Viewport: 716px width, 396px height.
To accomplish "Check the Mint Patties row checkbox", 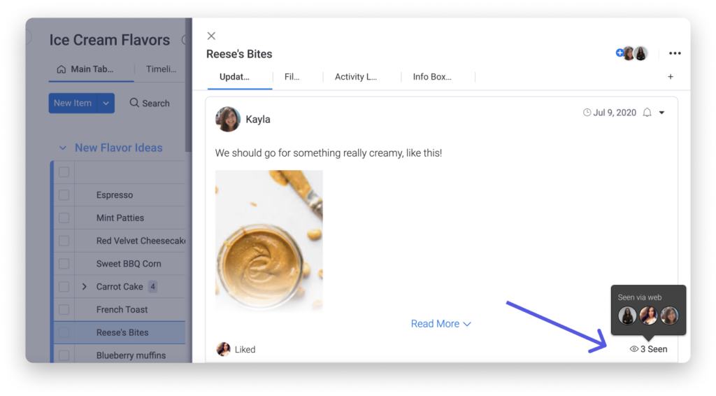I will pos(64,218).
